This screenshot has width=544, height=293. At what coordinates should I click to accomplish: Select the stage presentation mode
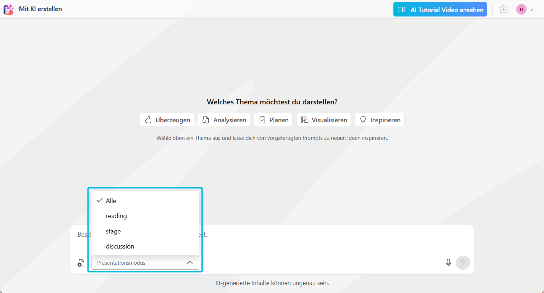(145, 231)
